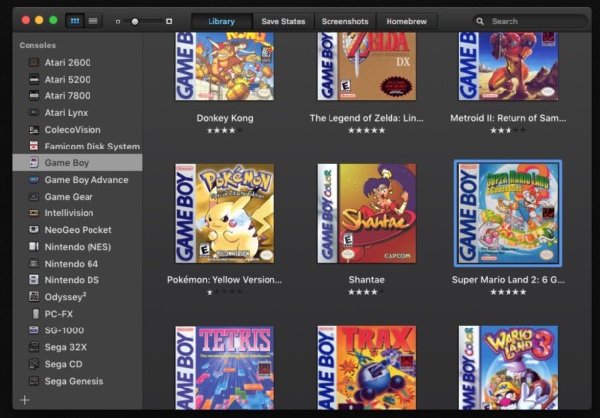The height and width of the screenshot is (418, 600).
Task: Click the 'Shantae' game title
Action: coord(366,280)
